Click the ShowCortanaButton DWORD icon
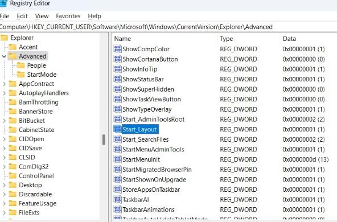The height and width of the screenshot is (222, 337). click(x=118, y=59)
